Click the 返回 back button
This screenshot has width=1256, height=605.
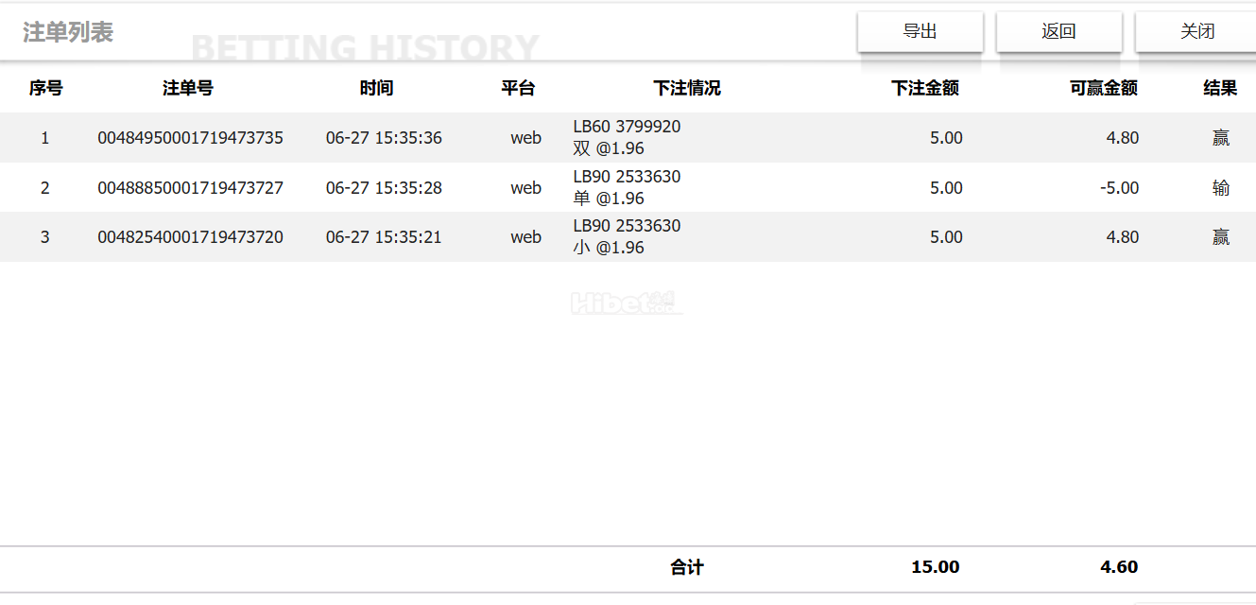(1058, 31)
